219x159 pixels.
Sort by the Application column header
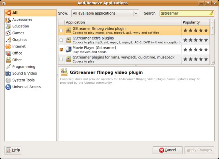click(x=123, y=22)
